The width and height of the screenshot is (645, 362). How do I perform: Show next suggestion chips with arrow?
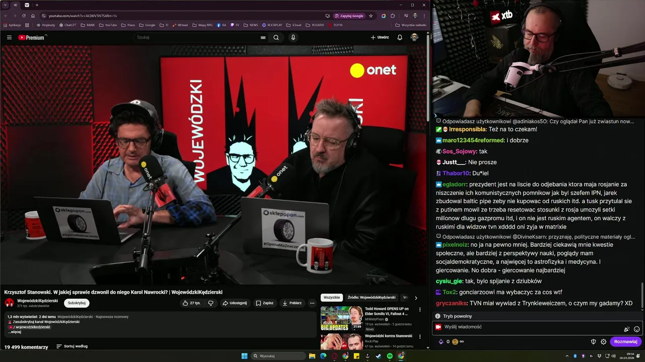[x=416, y=298]
